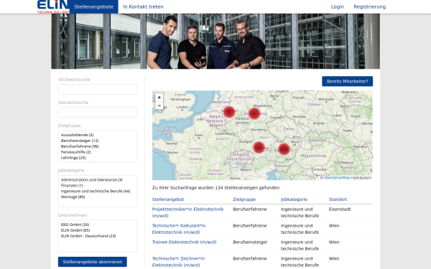Open map cluster marker 8
431x269 pixels.
click(229, 112)
